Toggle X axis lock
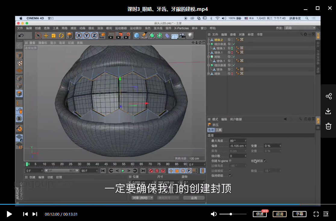Viewport: 336px width, 221px height. click(x=79, y=36)
